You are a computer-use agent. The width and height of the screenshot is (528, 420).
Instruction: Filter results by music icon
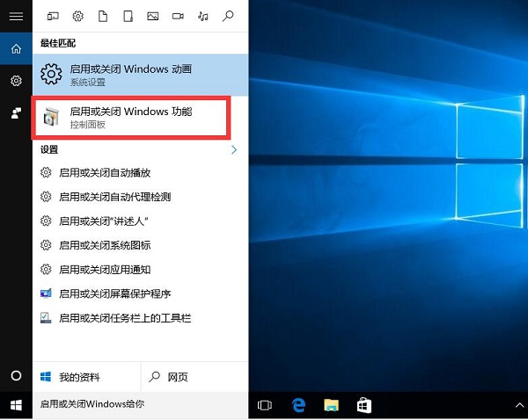[x=202, y=16]
